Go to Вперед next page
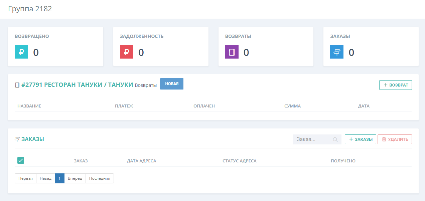The image size is (425, 201). [75, 178]
